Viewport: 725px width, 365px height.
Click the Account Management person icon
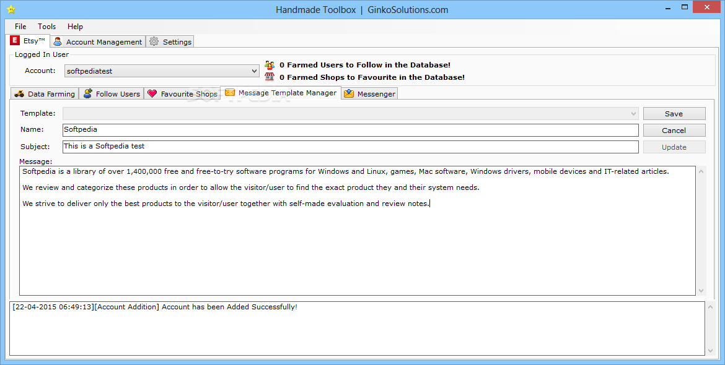coord(58,41)
